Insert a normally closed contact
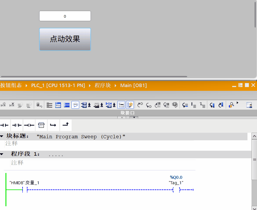 click(x=17, y=125)
